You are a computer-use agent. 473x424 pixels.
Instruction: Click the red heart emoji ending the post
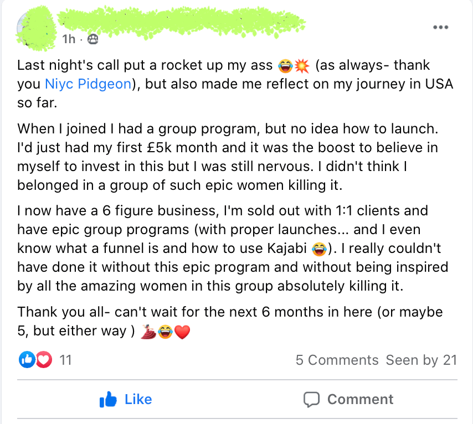click(x=182, y=332)
